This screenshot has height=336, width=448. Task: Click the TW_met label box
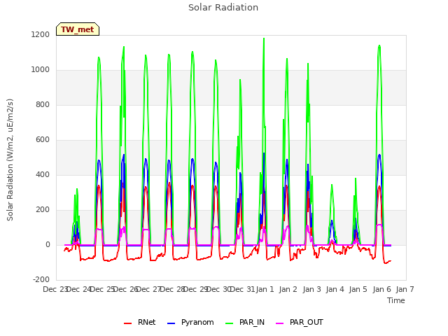(78, 29)
